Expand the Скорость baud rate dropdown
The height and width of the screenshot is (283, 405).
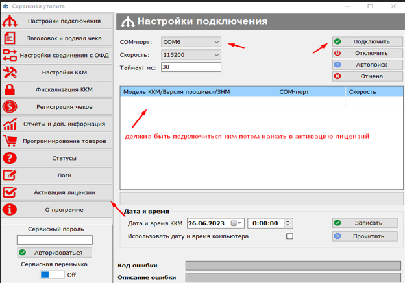coord(217,55)
